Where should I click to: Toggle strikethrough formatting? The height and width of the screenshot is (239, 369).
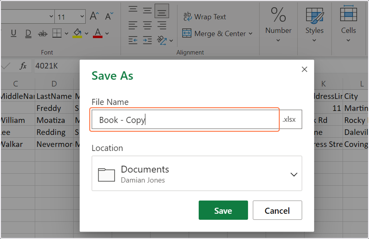point(42,33)
